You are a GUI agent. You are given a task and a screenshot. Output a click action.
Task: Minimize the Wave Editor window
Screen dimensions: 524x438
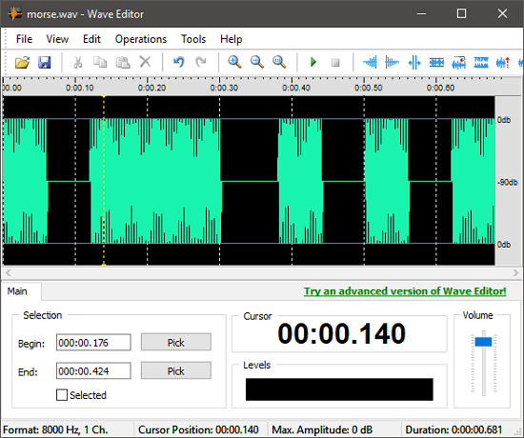421,13
